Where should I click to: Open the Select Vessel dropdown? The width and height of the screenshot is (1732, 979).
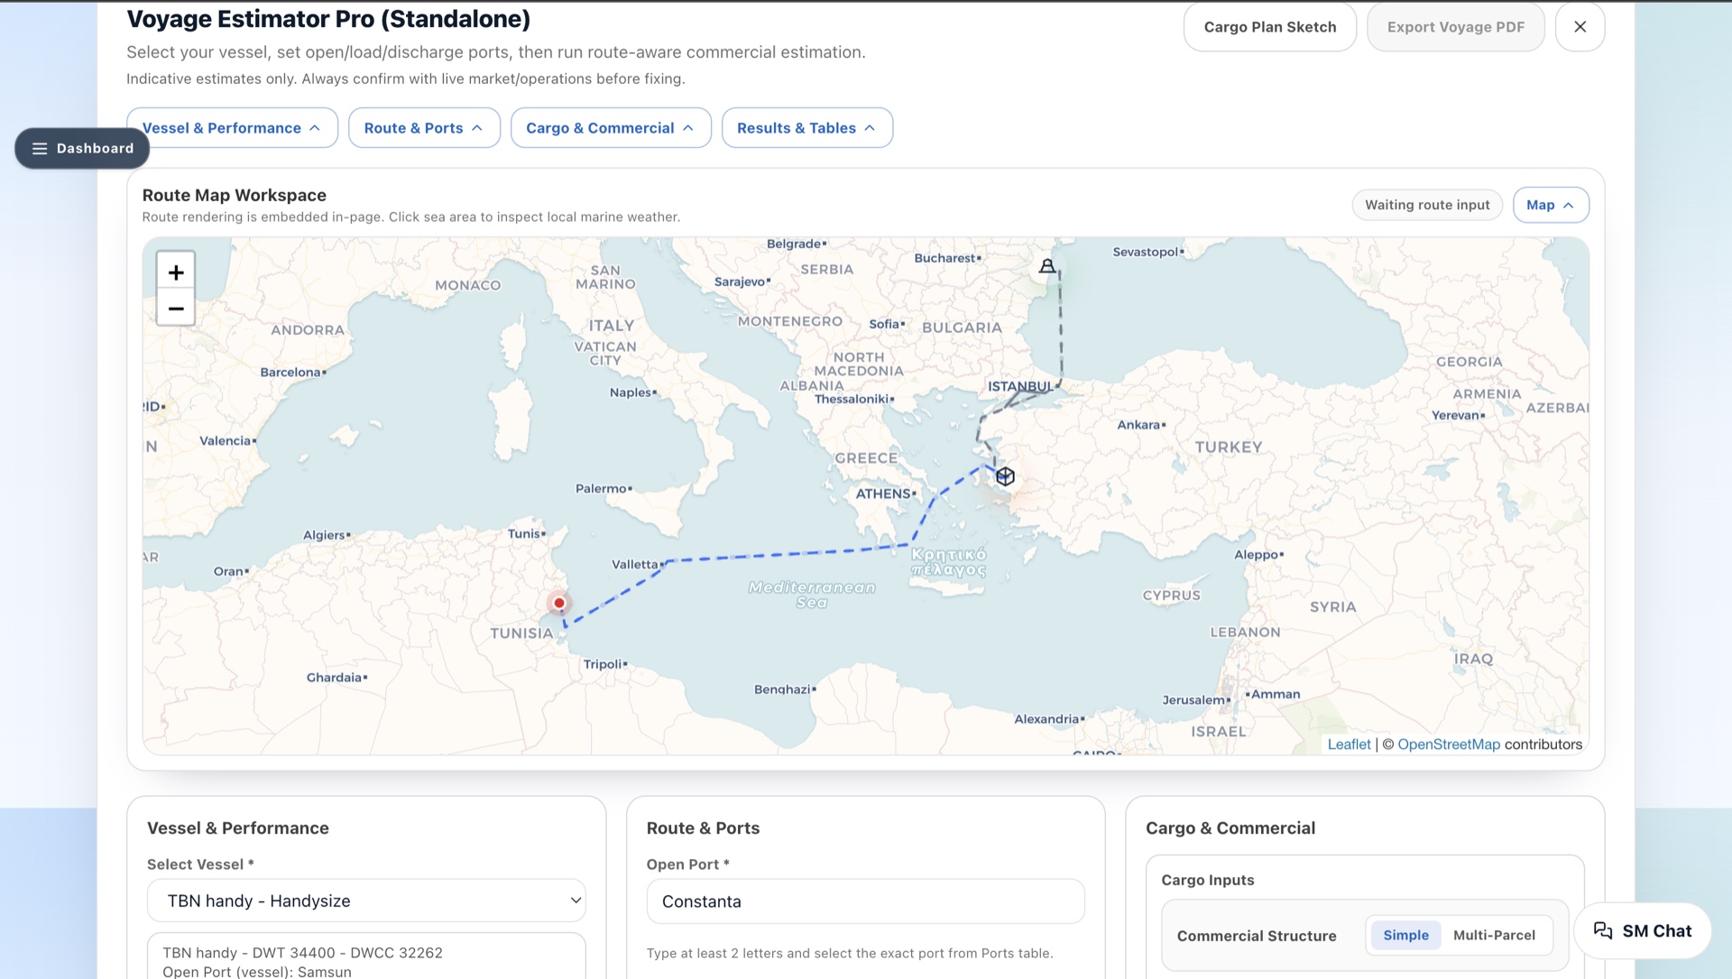[x=365, y=900]
